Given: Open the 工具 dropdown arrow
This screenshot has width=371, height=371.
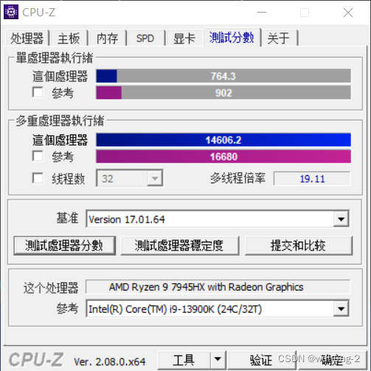Looking at the screenshot, I should pos(218,359).
